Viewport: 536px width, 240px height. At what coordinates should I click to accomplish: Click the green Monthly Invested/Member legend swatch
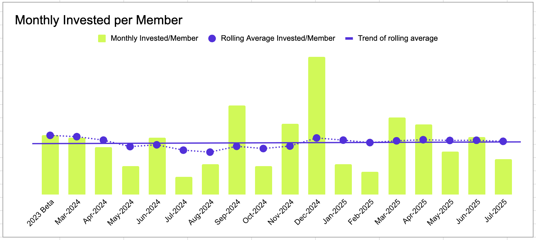(x=102, y=39)
